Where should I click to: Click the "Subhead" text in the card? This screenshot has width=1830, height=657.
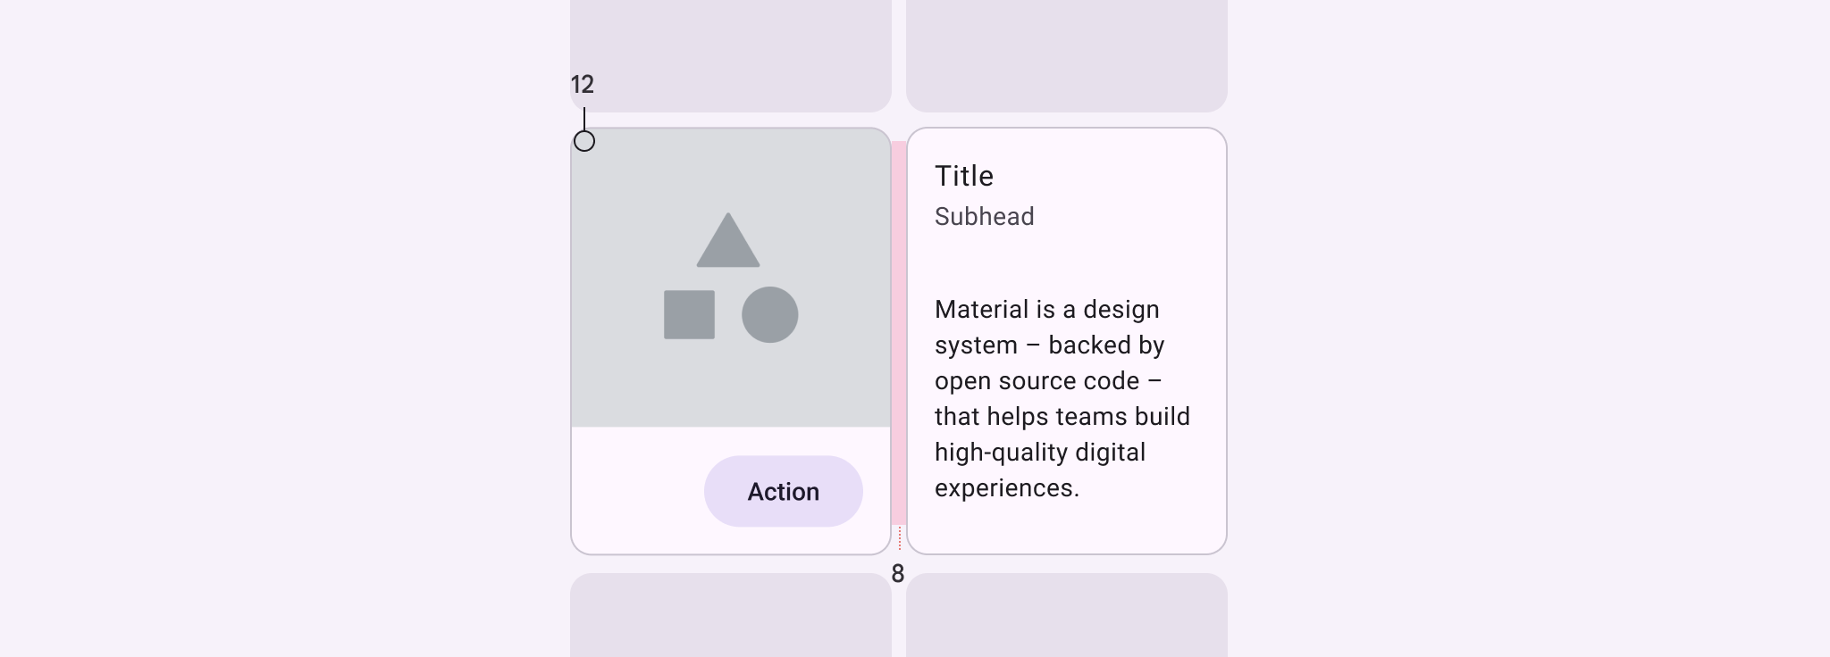(984, 217)
